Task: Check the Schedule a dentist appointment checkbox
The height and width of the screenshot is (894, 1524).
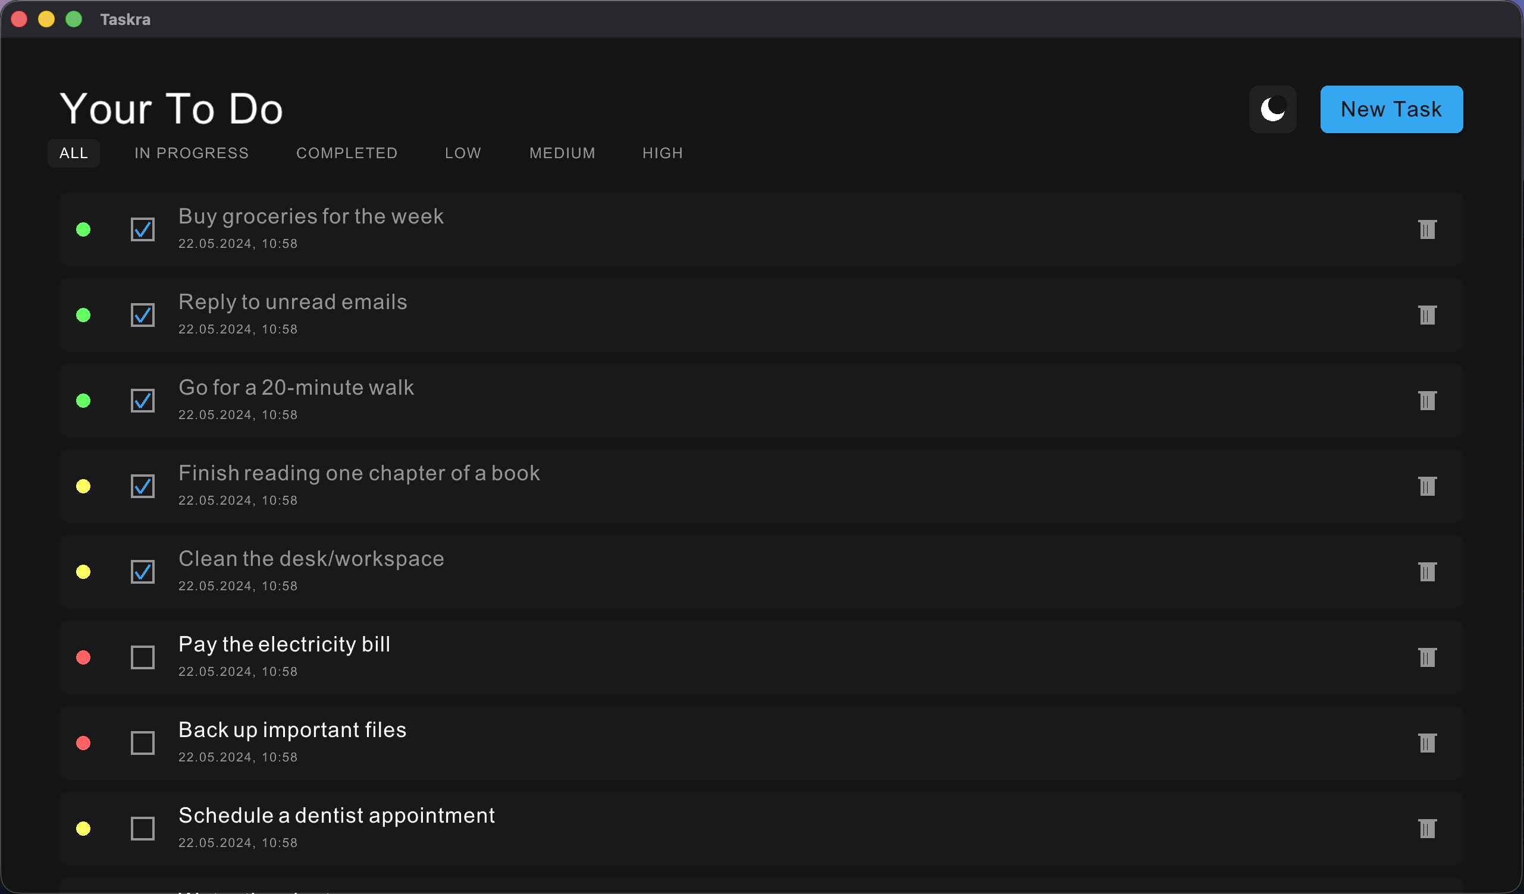Action: point(143,828)
